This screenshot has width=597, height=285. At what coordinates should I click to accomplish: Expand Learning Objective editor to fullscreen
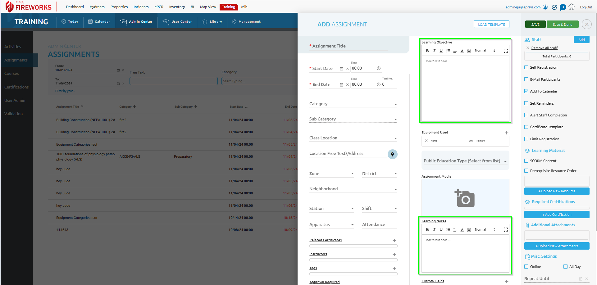click(x=505, y=51)
